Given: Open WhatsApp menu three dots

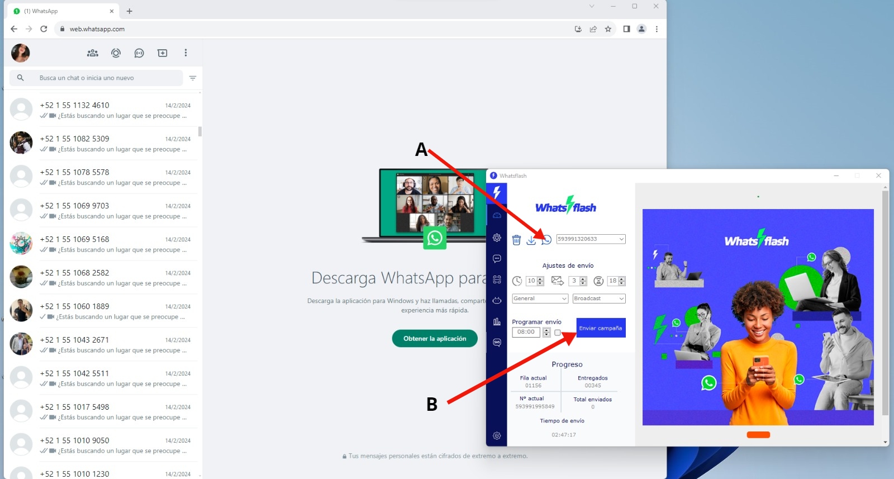Looking at the screenshot, I should pos(186,53).
